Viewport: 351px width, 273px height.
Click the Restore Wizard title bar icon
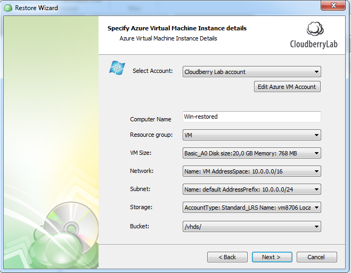pos(8,8)
